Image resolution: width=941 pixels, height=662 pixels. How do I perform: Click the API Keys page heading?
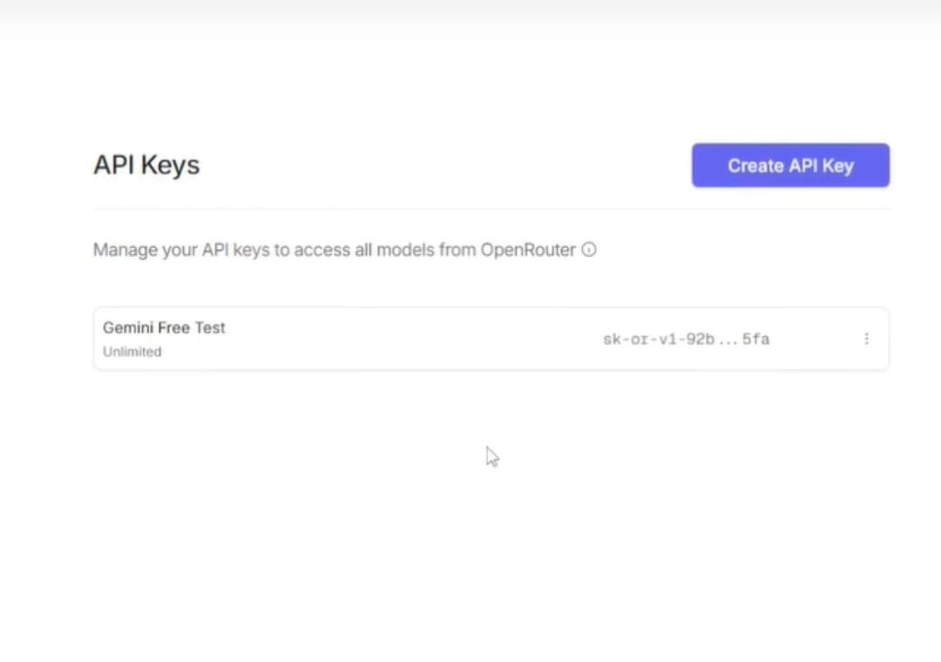click(146, 165)
